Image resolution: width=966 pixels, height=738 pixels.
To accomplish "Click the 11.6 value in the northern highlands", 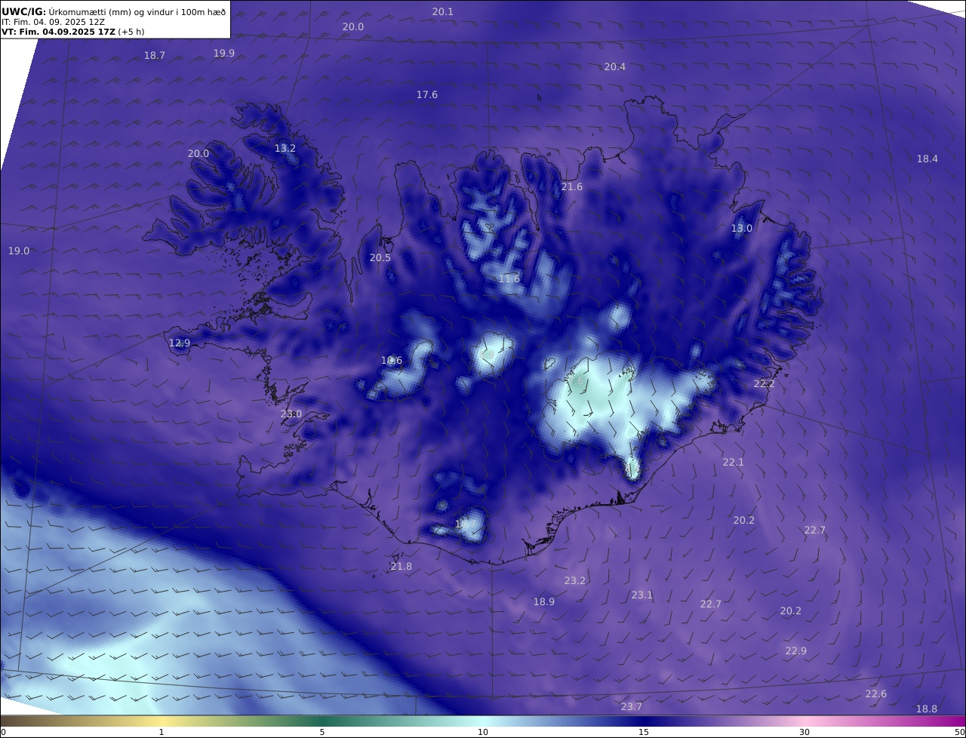I will 509,278.
